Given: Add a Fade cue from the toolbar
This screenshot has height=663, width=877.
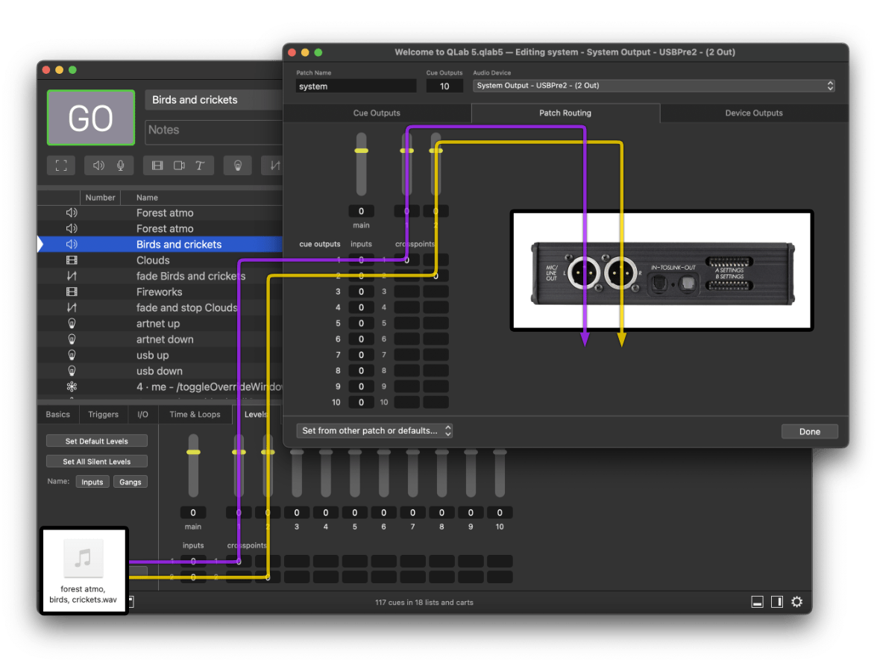Looking at the screenshot, I should 274,166.
